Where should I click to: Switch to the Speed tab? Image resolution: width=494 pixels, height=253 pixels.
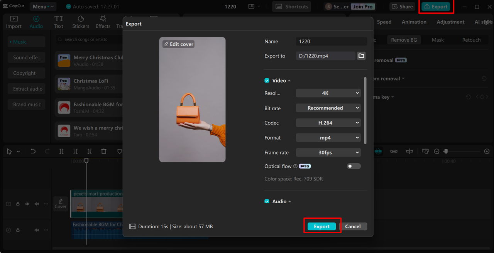[384, 22]
